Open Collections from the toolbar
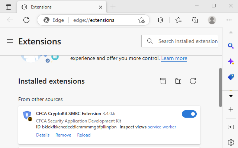The width and height of the screenshot is (238, 148). pyautogui.click(x=195, y=20)
